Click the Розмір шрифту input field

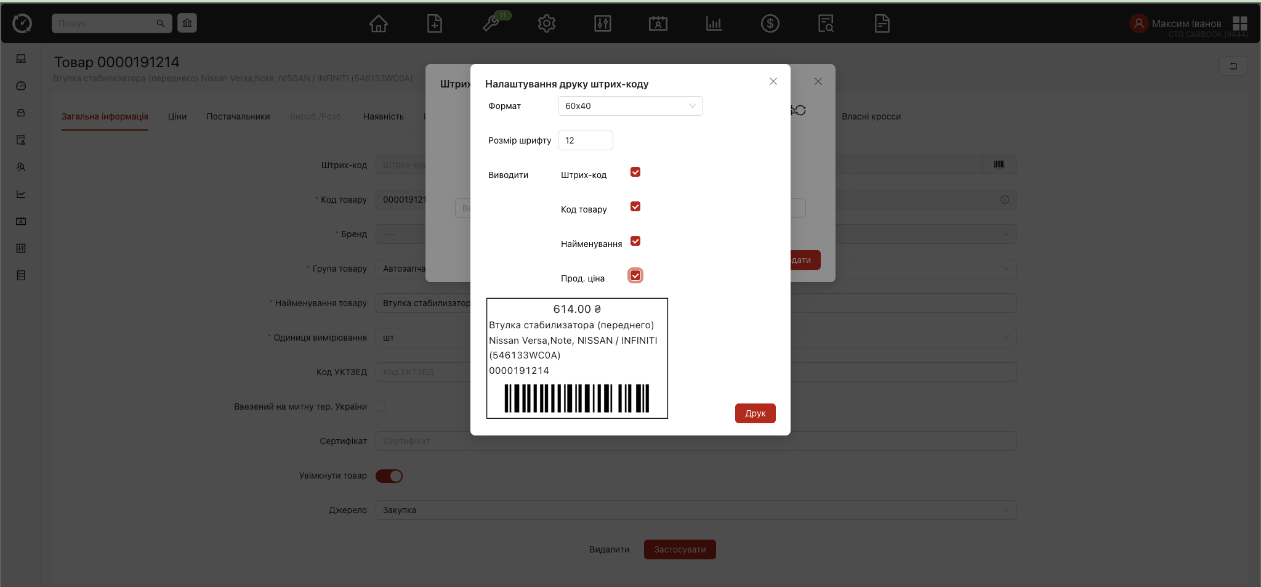[585, 140]
